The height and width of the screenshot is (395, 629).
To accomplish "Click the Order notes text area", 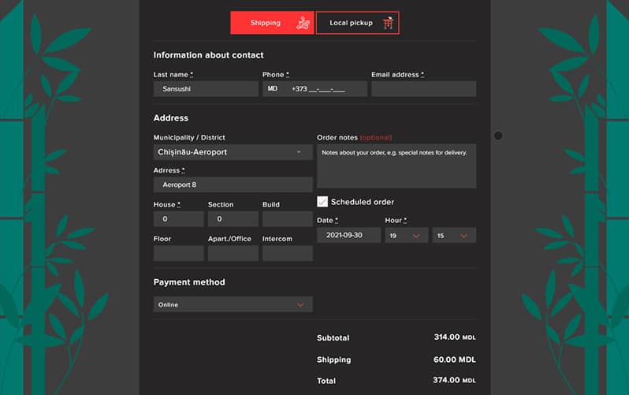I will tap(396, 166).
